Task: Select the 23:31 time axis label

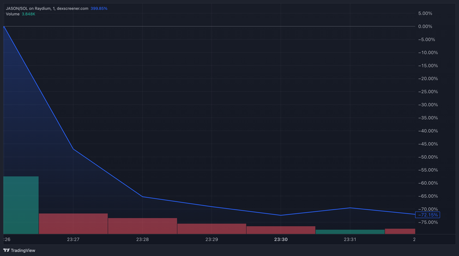Action: [350, 239]
